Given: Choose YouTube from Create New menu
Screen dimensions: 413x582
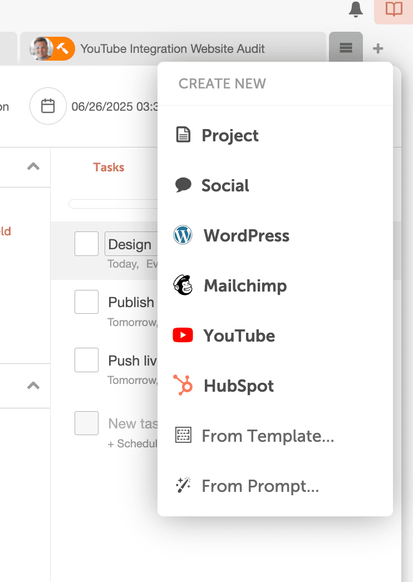Looking at the screenshot, I should 275,336.
